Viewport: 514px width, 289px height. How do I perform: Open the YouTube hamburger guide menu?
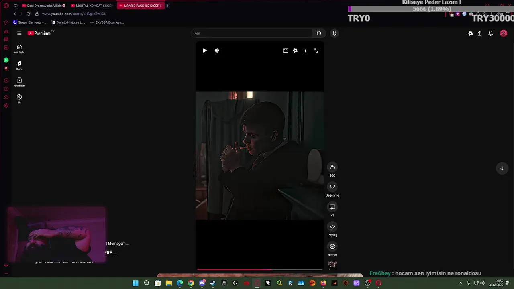pyautogui.click(x=19, y=33)
